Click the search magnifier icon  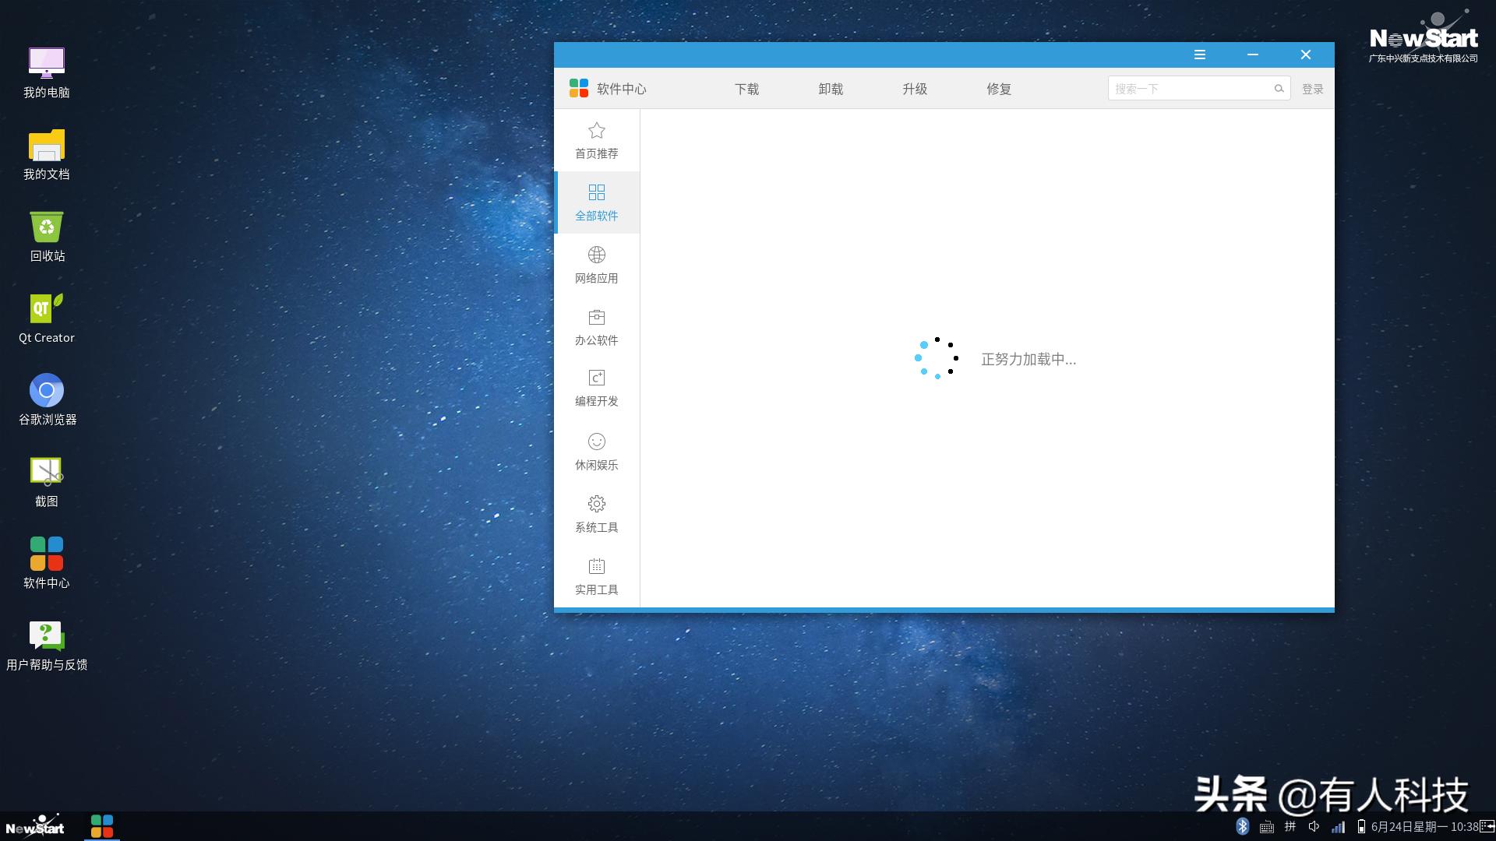[1279, 88]
